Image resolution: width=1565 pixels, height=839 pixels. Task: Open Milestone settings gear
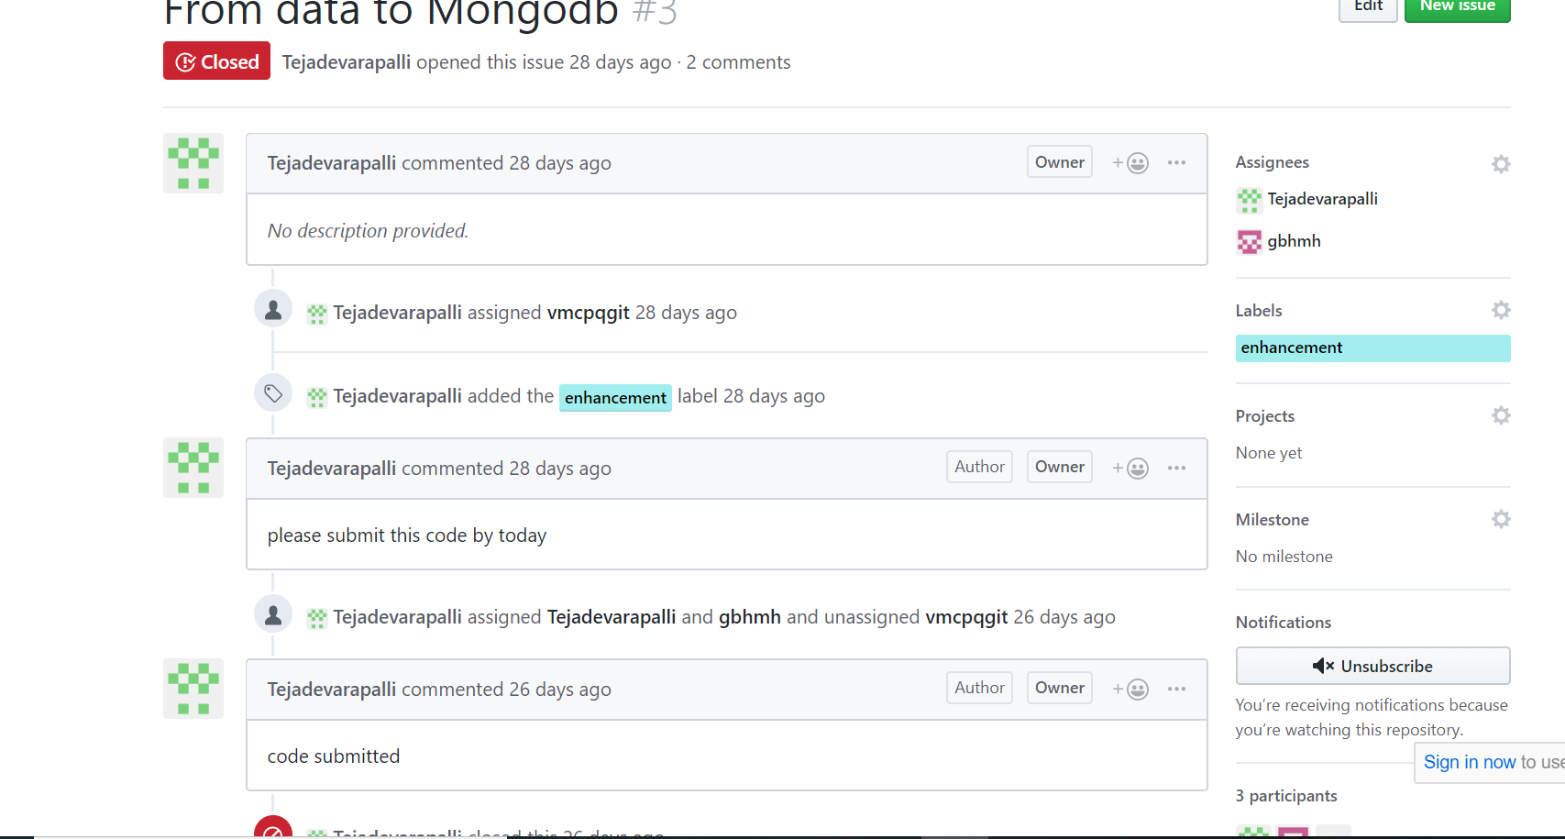point(1500,519)
